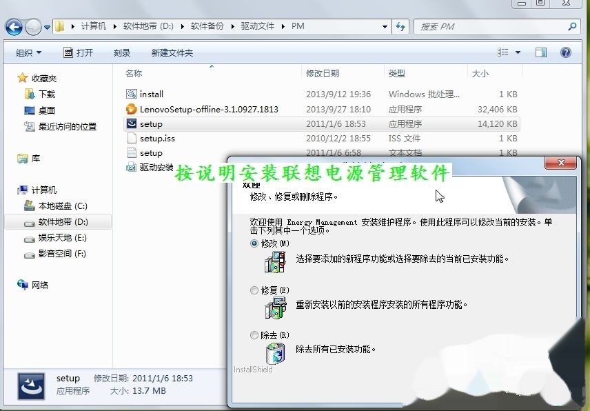
Task: Open the view options dropdown arrow
Action: pyautogui.click(x=518, y=52)
